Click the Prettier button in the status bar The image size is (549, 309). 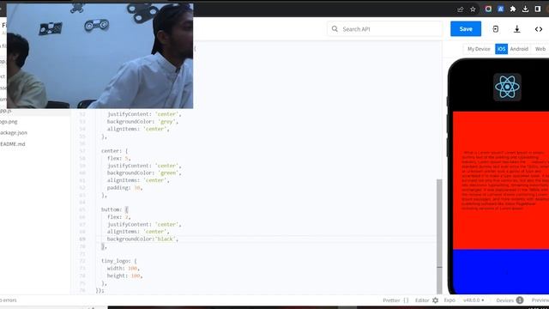395,300
